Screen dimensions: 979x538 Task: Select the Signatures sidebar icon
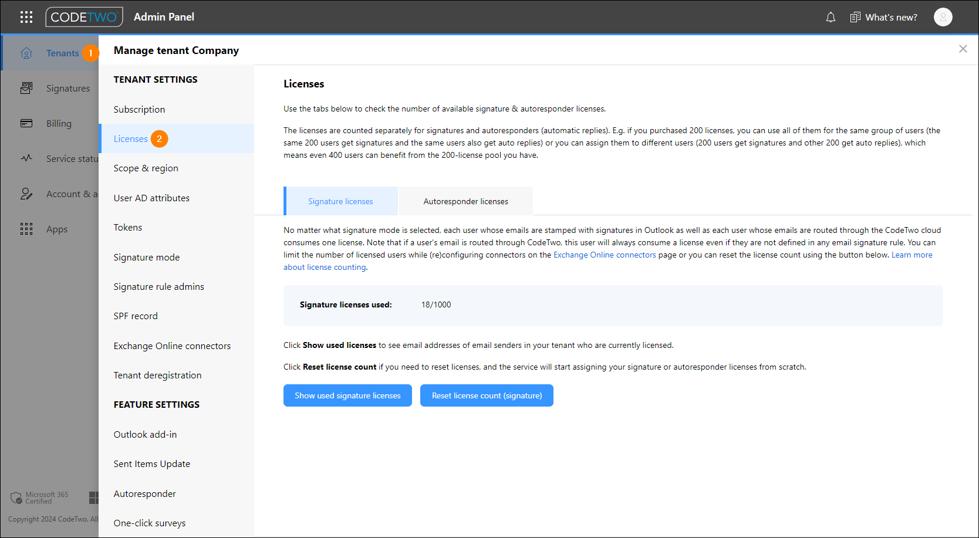(26, 88)
